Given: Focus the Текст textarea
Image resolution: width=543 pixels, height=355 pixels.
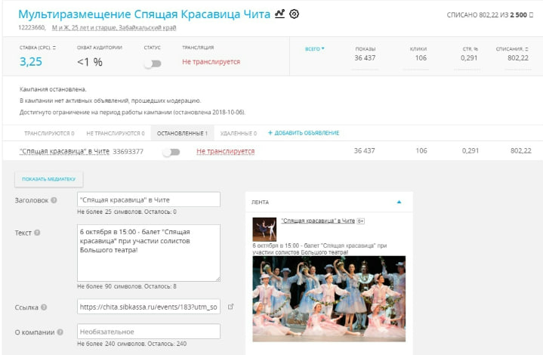Looking at the screenshot, I should (149, 253).
